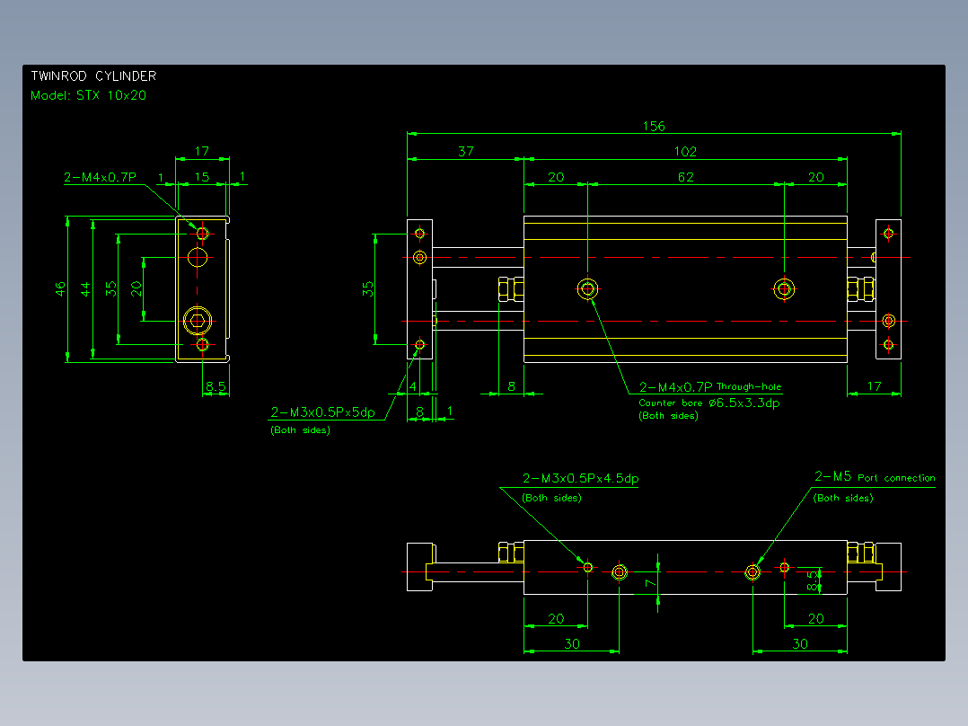The width and height of the screenshot is (968, 726).
Task: Click the 2-M4x0.7P Through-hole annotation
Action: coord(710,386)
